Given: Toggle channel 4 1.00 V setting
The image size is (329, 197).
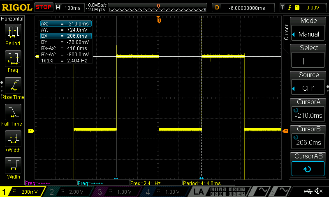Looking at the screenshot, I should pyautogui.click(x=165, y=192).
